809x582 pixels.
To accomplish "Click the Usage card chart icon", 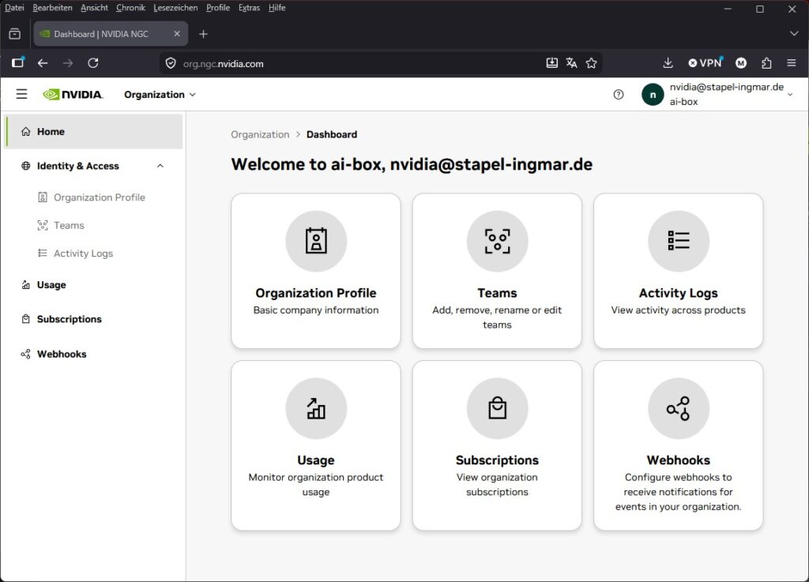I will (316, 408).
